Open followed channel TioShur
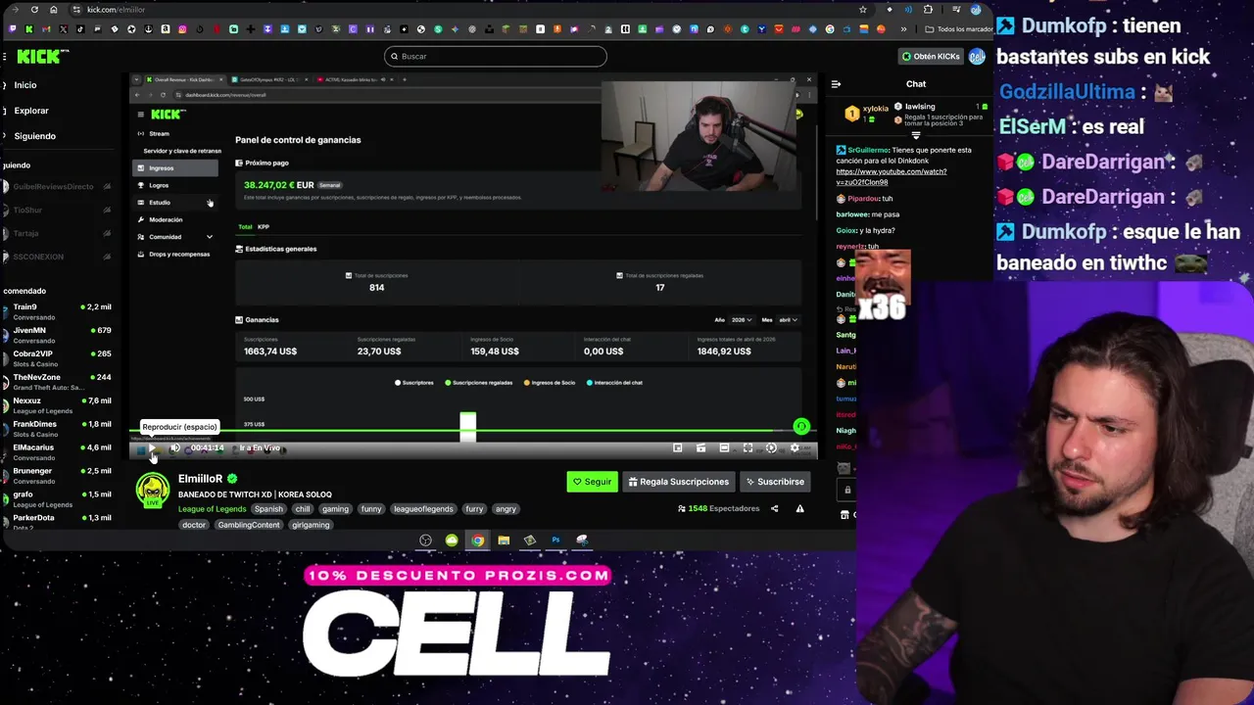 (57, 211)
